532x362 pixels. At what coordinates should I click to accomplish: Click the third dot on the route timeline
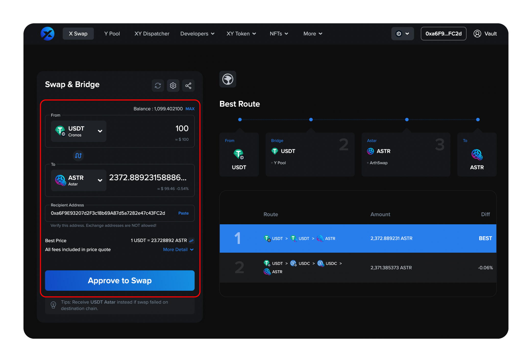pyautogui.click(x=407, y=119)
